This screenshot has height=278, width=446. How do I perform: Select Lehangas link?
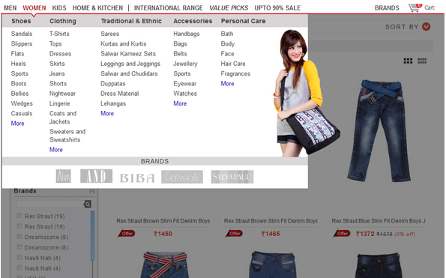[x=113, y=103]
